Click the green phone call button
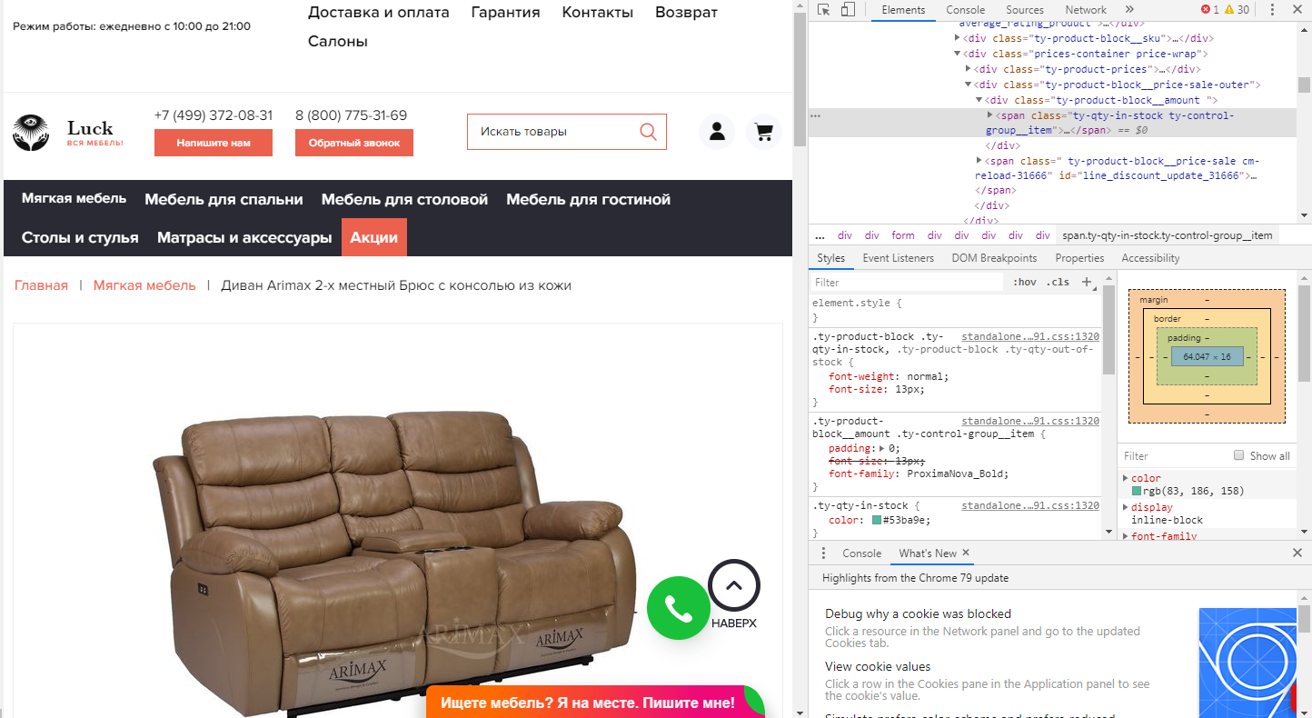 678,608
